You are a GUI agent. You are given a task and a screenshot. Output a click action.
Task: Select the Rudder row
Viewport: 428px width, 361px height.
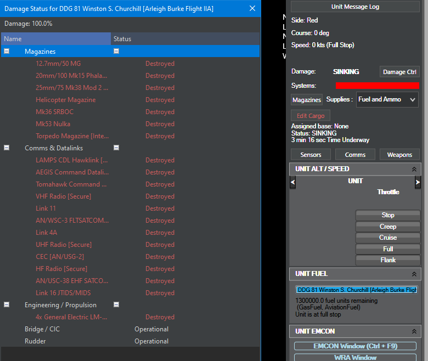coord(130,341)
